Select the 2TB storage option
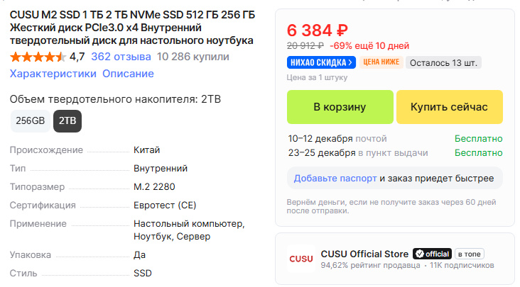Screen dimensions: 520x287 click(67, 120)
